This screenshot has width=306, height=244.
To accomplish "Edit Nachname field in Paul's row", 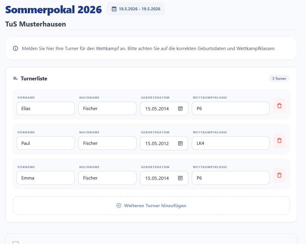I will click(107, 143).
